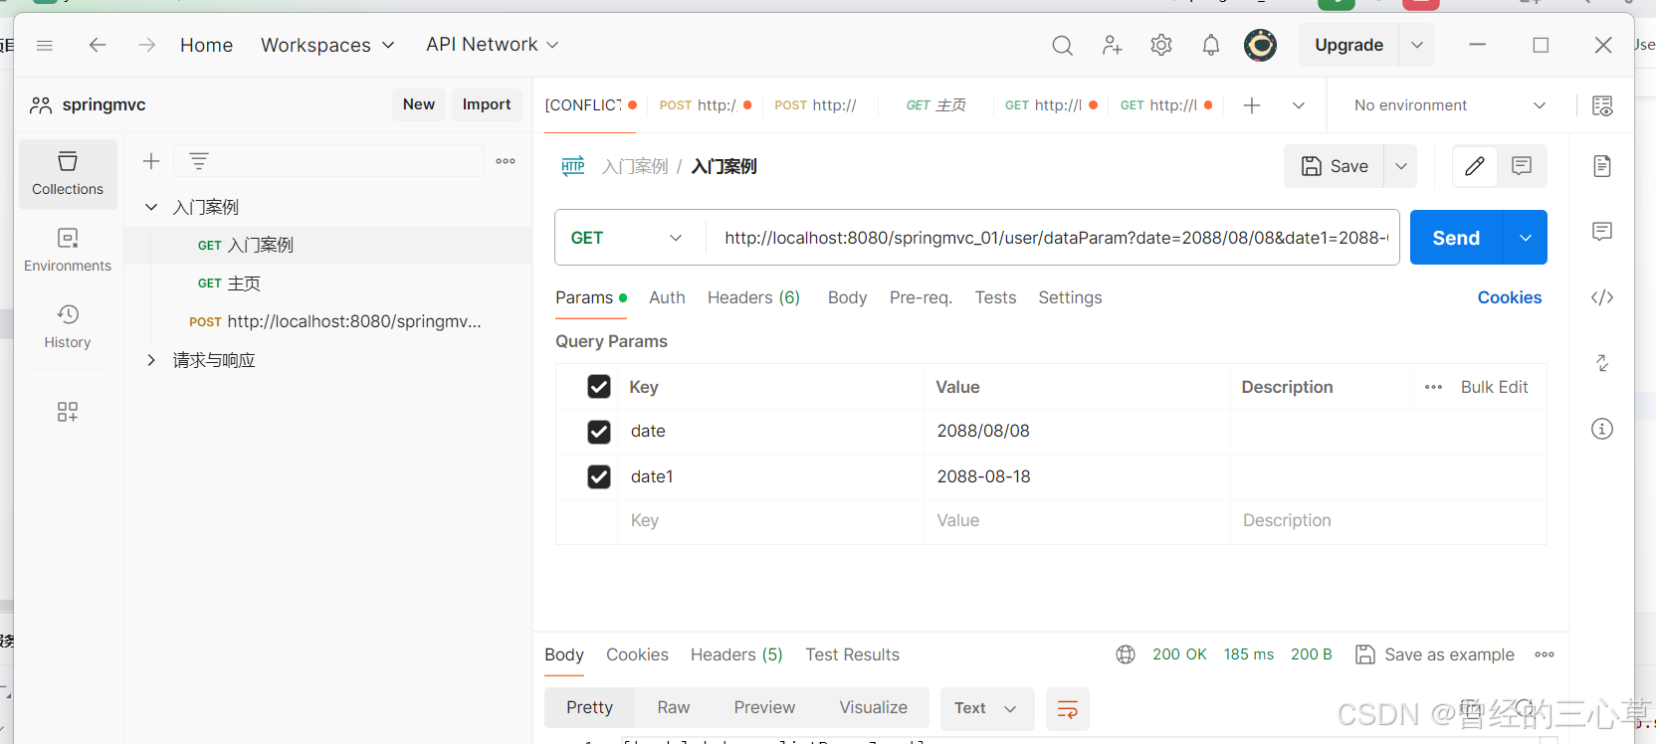Go back with the left arrow

98,45
